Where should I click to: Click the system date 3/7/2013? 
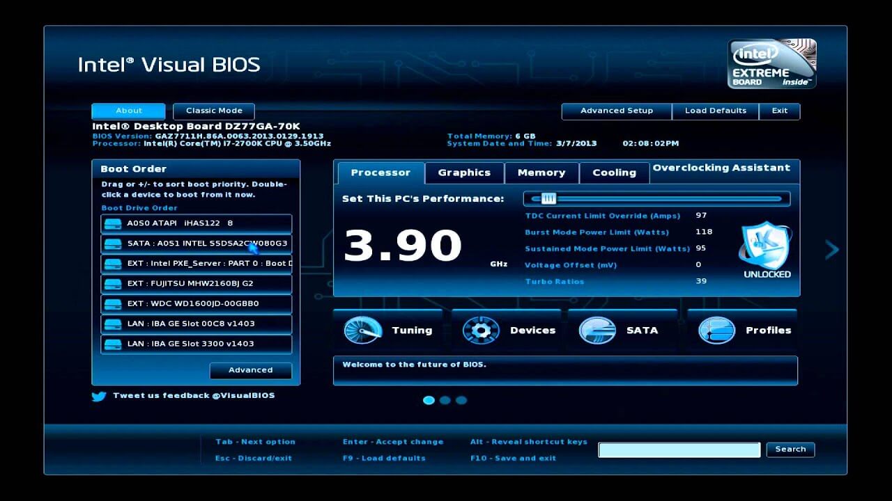[x=576, y=143]
